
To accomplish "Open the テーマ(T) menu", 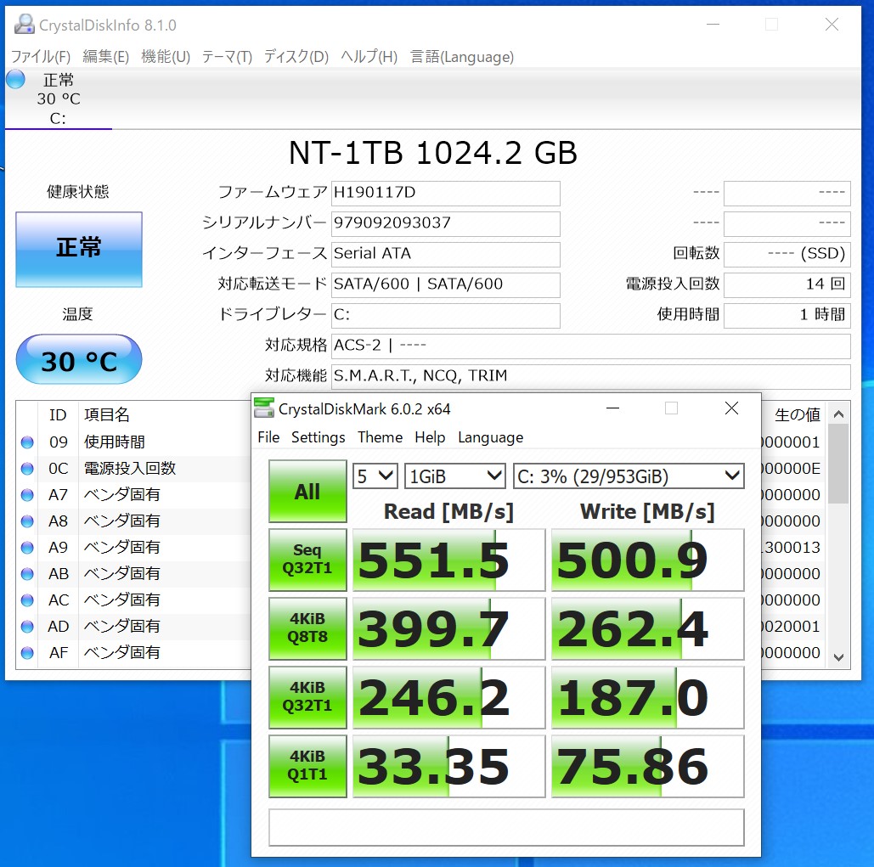I will (227, 56).
